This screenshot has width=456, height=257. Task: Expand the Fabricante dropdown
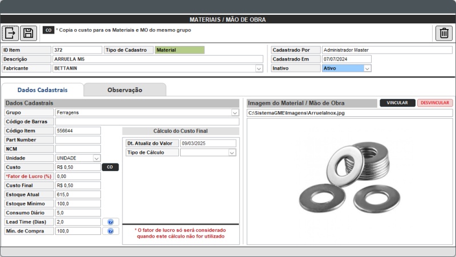click(259, 68)
